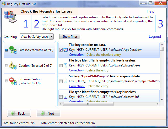The height and width of the screenshot is (129, 168).
Task: Open Correction options for .exe entry
Action: tap(77, 70)
